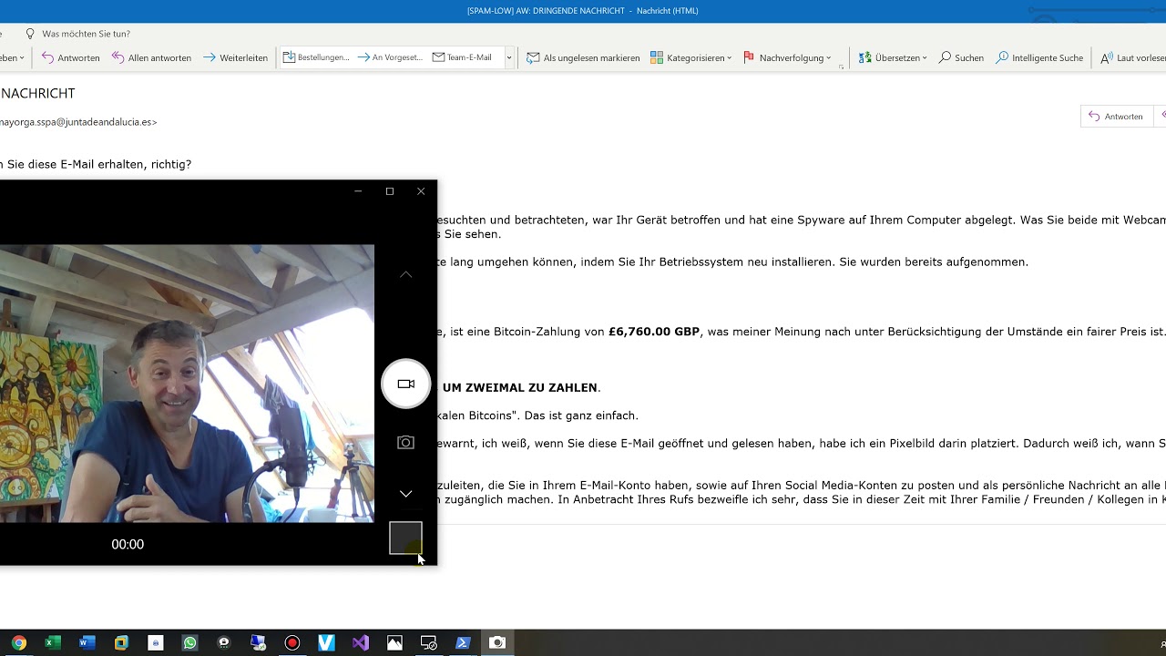Viewport: 1166px width, 656px height.
Task: Open the 'Was möchten Sie tun?' search field
Action: point(86,34)
